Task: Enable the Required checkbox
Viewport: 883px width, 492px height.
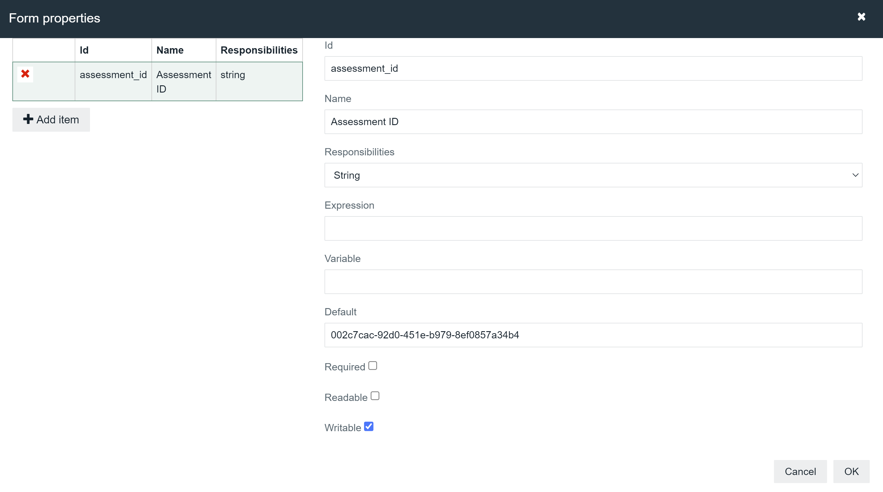Action: [x=373, y=365]
